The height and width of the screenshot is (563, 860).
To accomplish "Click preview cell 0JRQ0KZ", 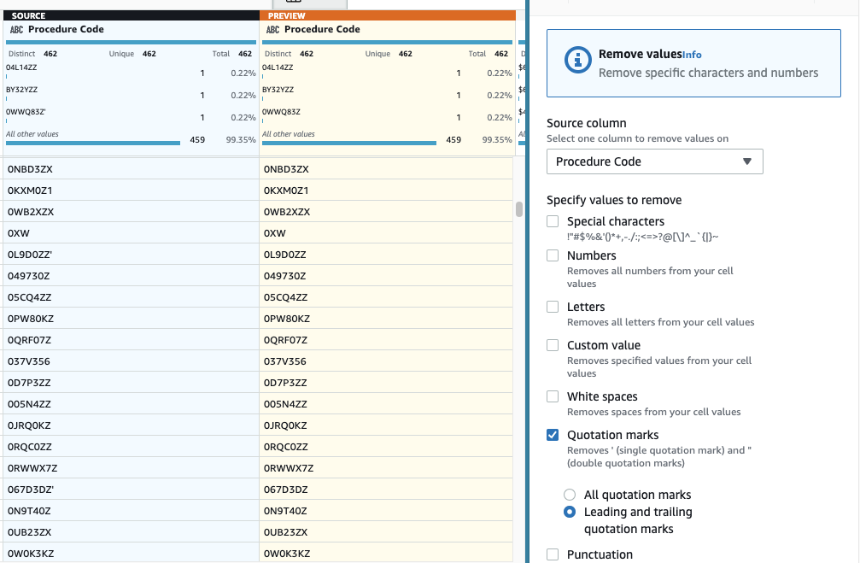I will (387, 425).
